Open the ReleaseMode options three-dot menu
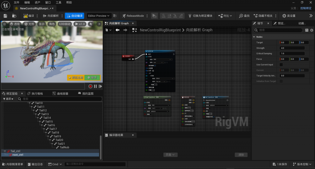Screen dimensions: 315x169 point(147,16)
